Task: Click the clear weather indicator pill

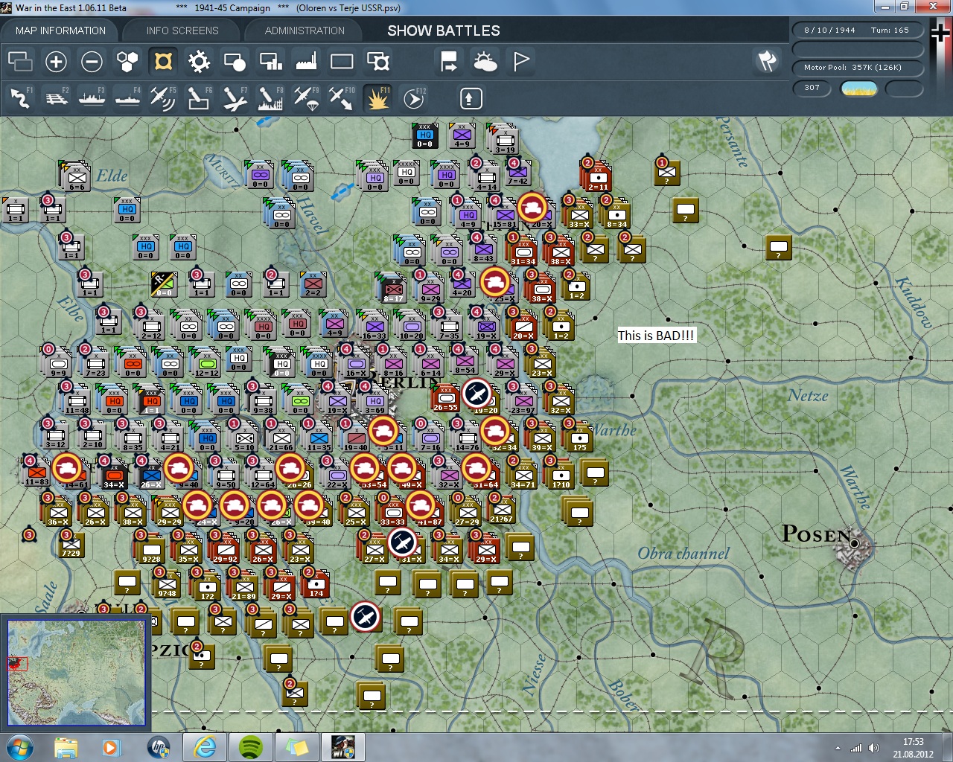Action: click(x=858, y=89)
